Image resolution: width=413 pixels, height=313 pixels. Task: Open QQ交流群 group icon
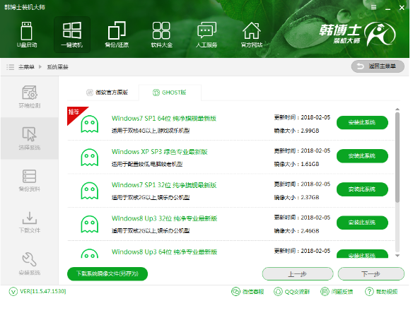tap(278, 292)
